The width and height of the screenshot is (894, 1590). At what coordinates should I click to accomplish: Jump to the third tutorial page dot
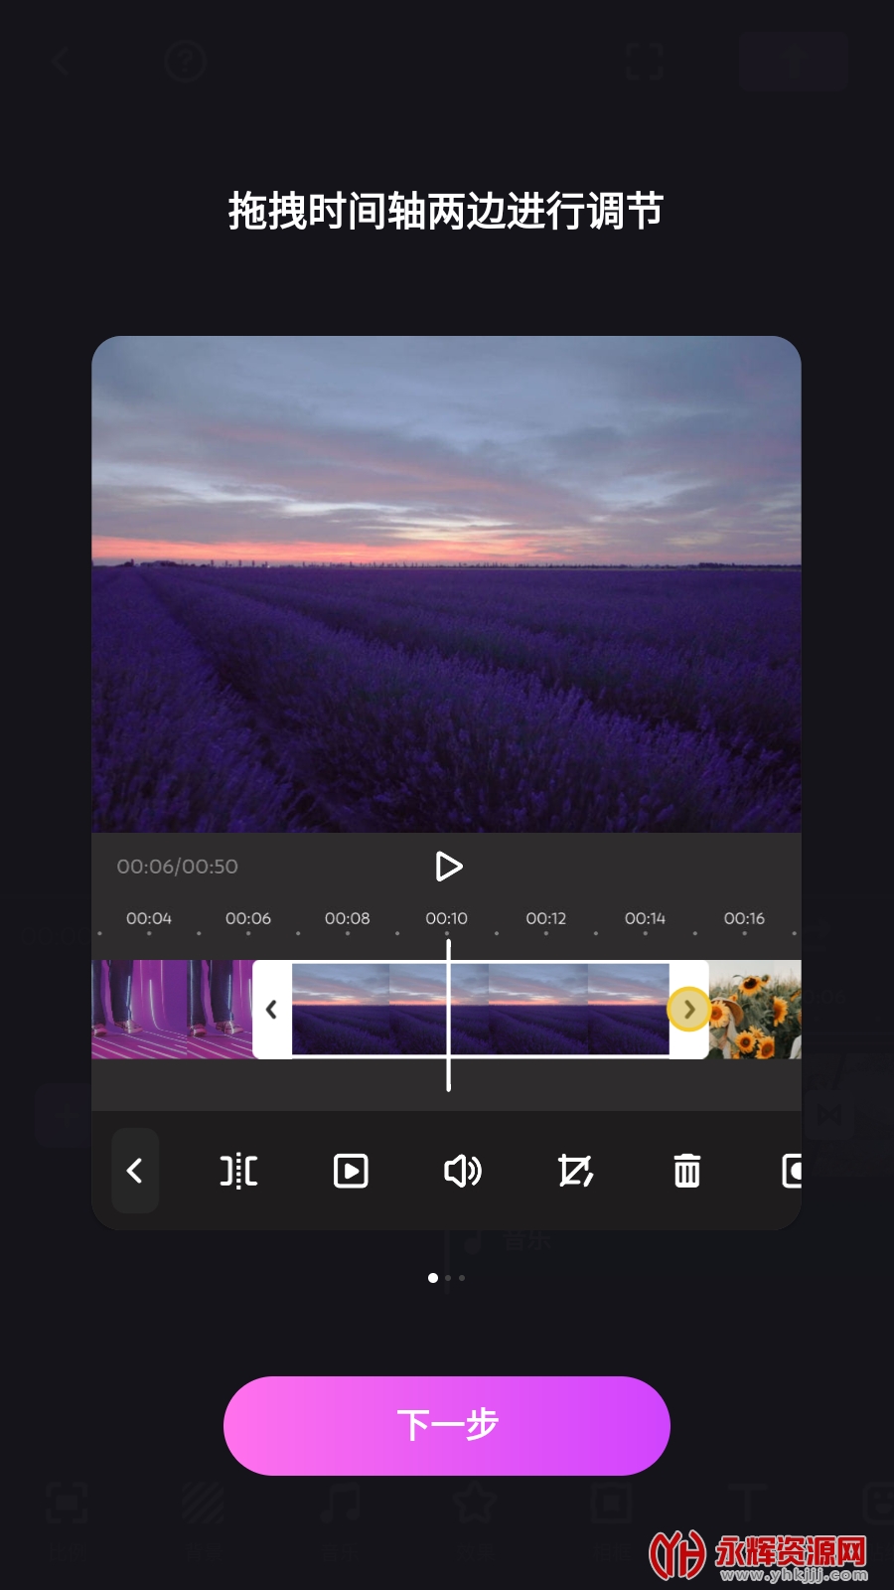tap(462, 1278)
